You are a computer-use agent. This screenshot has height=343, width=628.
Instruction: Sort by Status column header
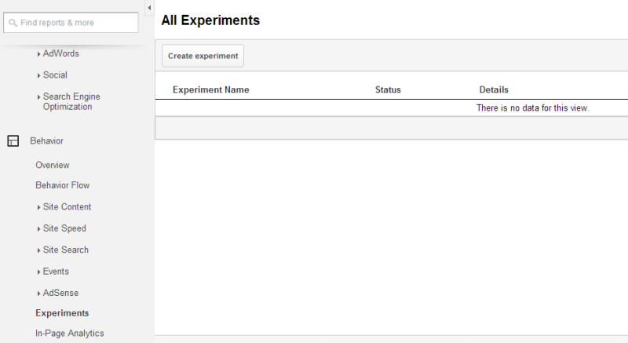(x=388, y=90)
